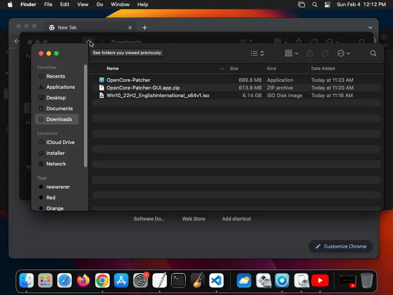The height and width of the screenshot is (295, 393).
Task: Open Recents in Finder sidebar
Action: (55, 76)
